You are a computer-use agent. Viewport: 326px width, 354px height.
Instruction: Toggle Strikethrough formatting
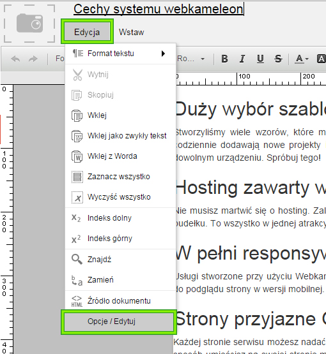278,59
